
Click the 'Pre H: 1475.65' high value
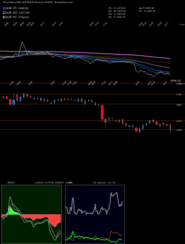coord(117,11)
